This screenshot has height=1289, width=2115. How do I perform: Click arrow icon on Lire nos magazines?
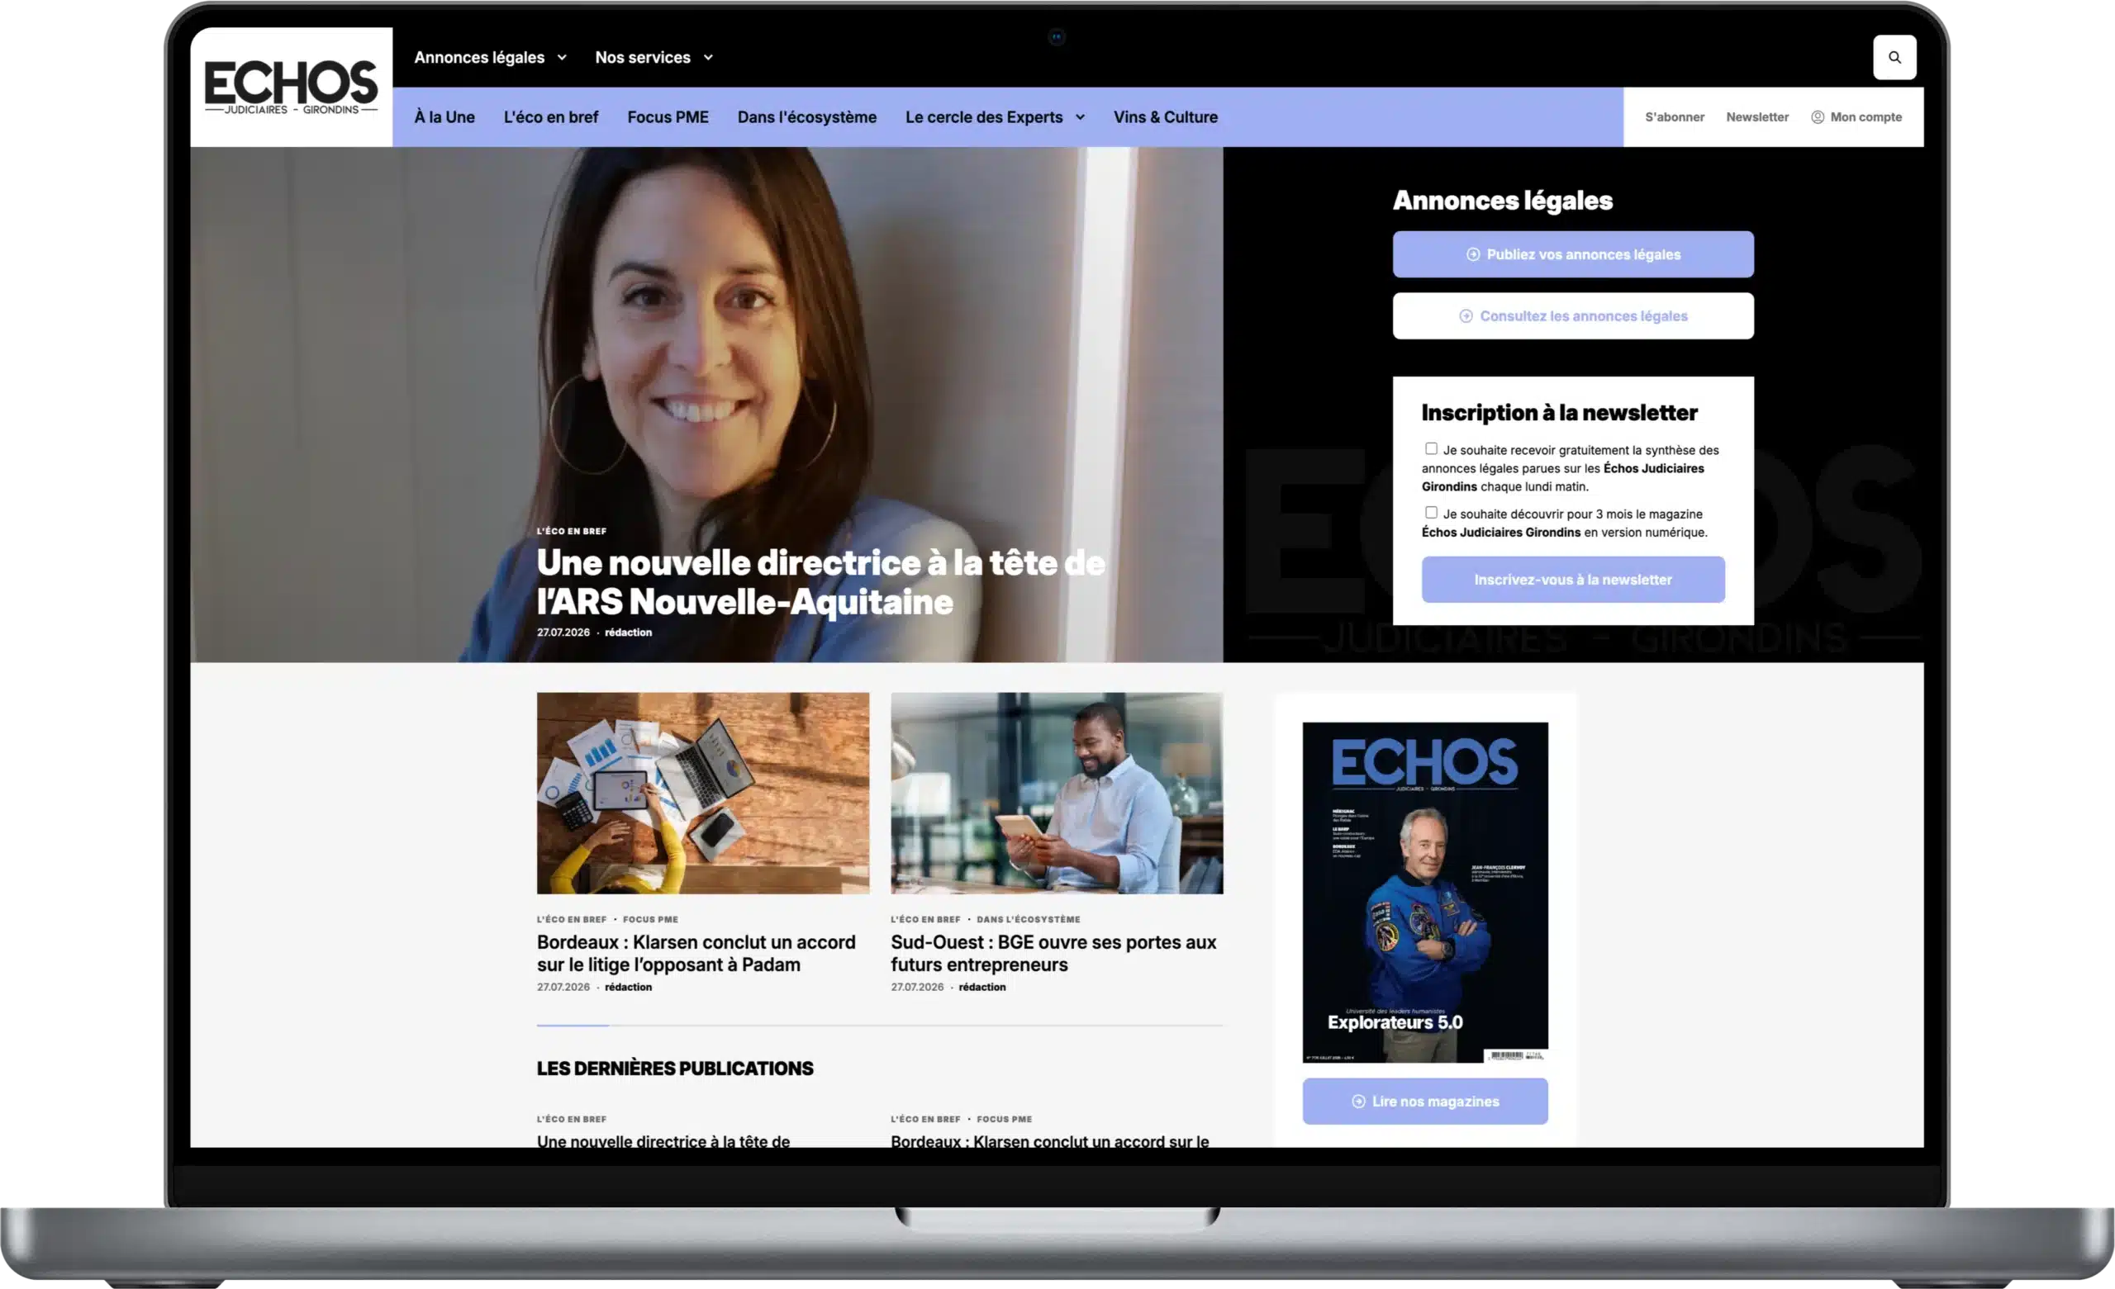1358,1101
